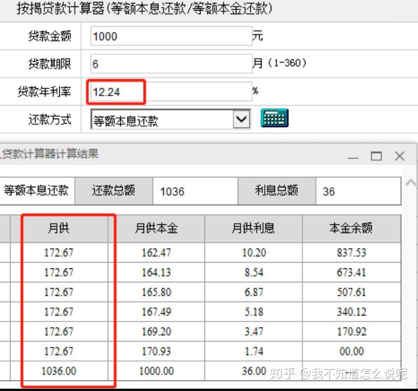Click the 月供利息 column header
Screen dimensions: 418x391
[x=254, y=229]
